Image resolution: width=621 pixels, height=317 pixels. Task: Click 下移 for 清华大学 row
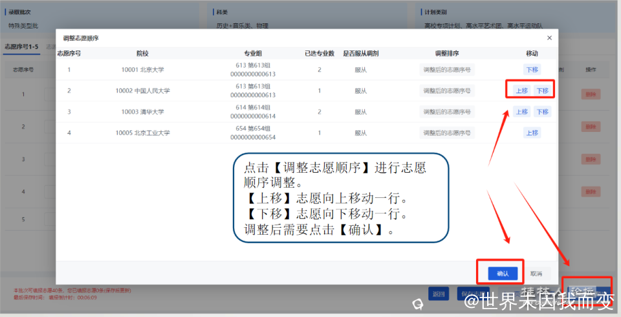pyautogui.click(x=542, y=112)
